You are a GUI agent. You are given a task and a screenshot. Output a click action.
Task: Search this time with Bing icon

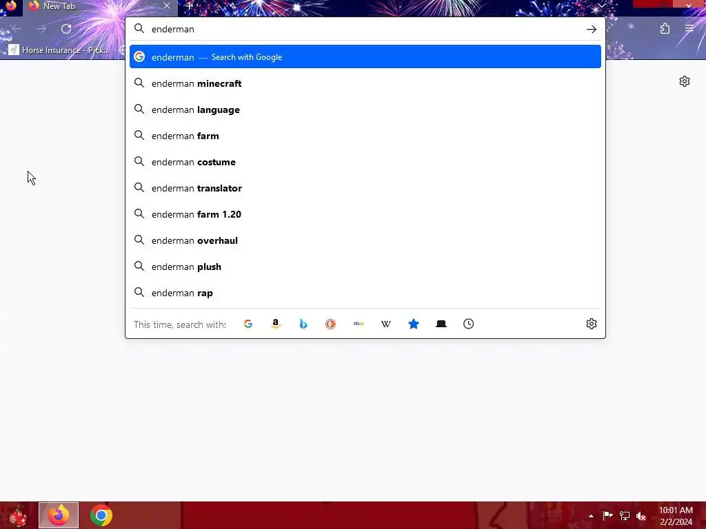(303, 324)
